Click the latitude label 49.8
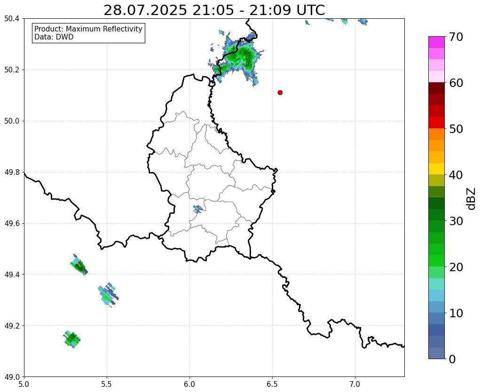This screenshot has height=392, width=481. (x=12, y=172)
